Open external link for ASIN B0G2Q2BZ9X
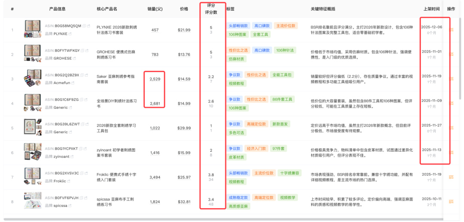 [86, 75]
